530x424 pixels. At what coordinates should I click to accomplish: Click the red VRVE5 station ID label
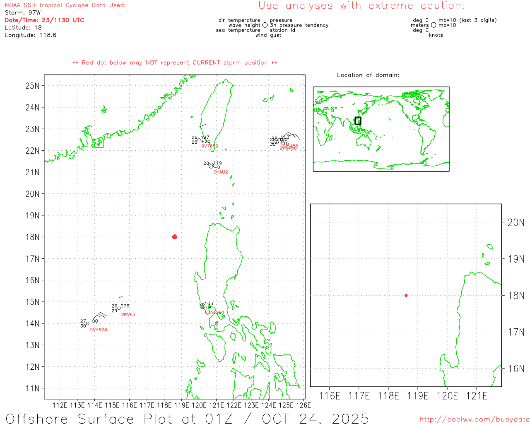click(128, 315)
